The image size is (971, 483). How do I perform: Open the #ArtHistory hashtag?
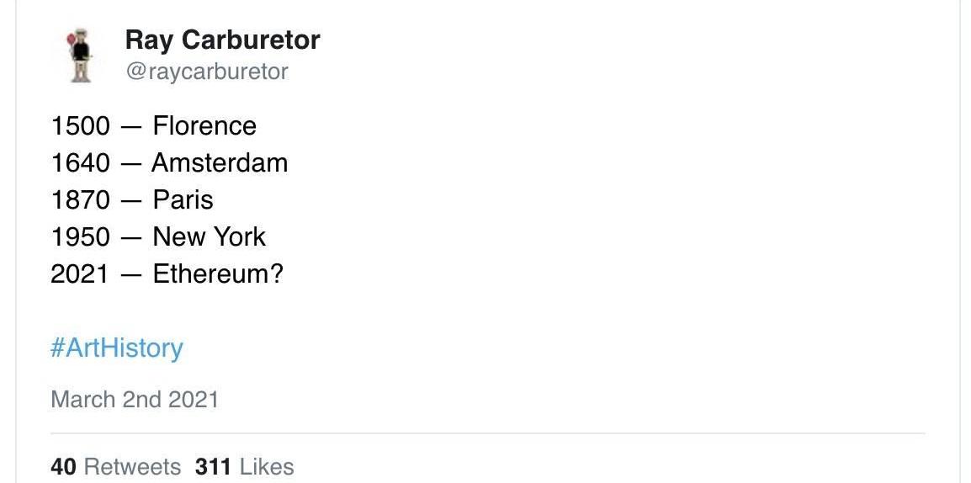tap(117, 348)
